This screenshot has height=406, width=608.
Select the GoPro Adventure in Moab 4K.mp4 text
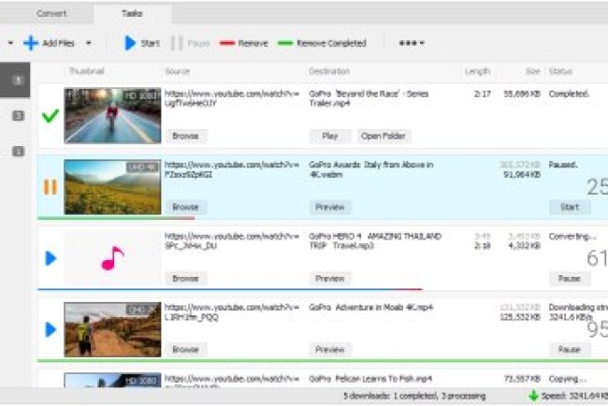(x=370, y=308)
